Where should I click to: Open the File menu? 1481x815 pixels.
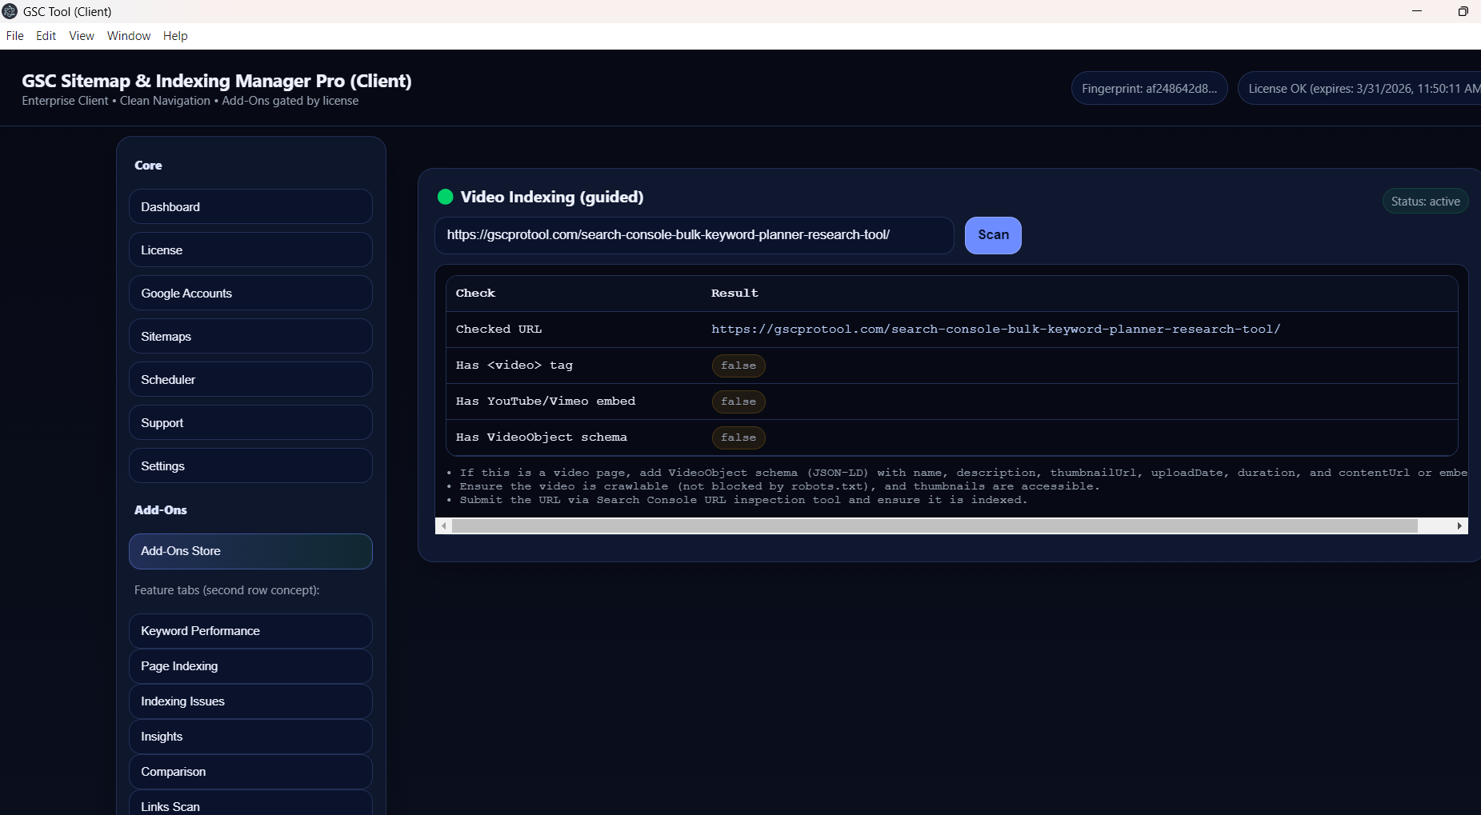tap(14, 36)
